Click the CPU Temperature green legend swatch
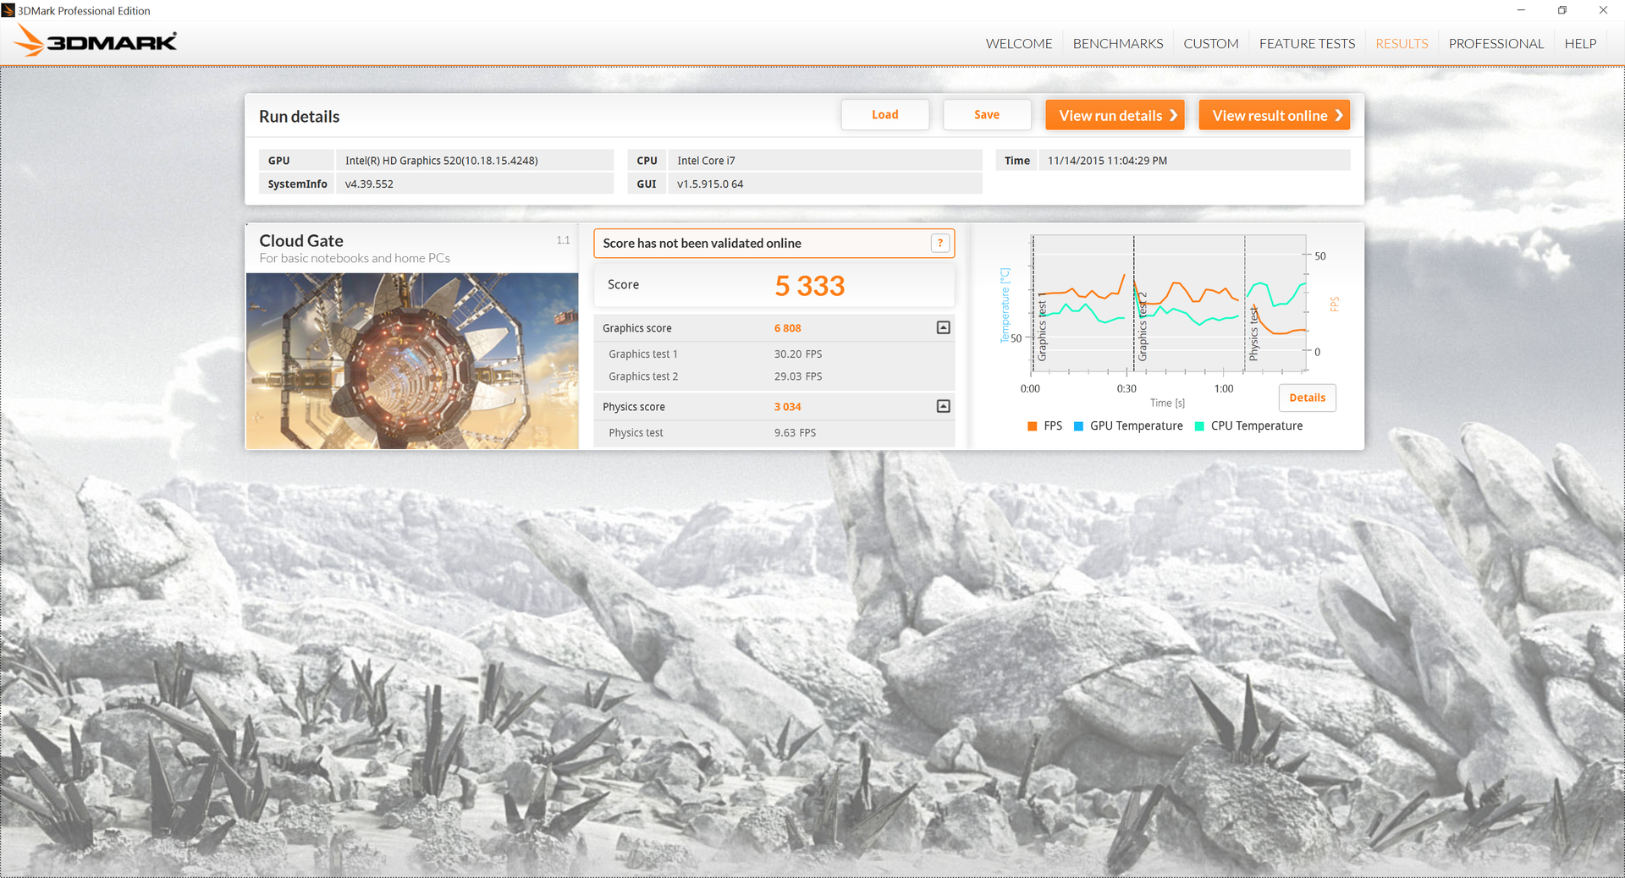Screen dimensions: 1625x878 (x=1199, y=426)
